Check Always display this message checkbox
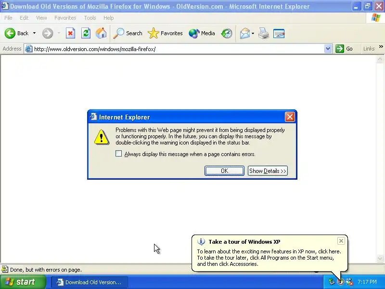Image resolution: width=385 pixels, height=289 pixels. pos(118,154)
